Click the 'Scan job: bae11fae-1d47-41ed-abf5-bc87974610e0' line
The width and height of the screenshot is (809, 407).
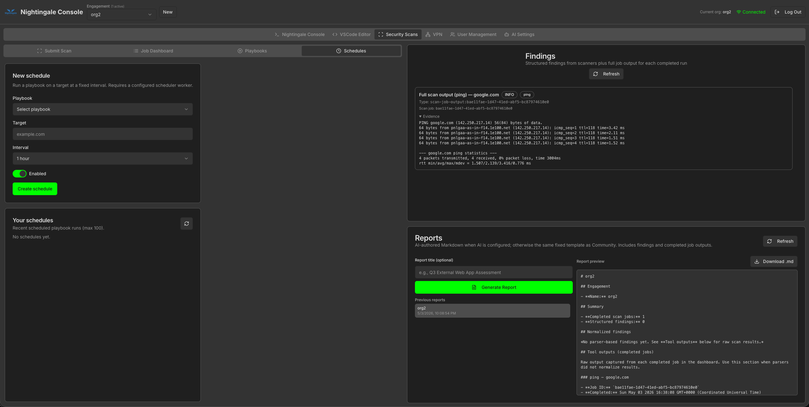coord(466,108)
